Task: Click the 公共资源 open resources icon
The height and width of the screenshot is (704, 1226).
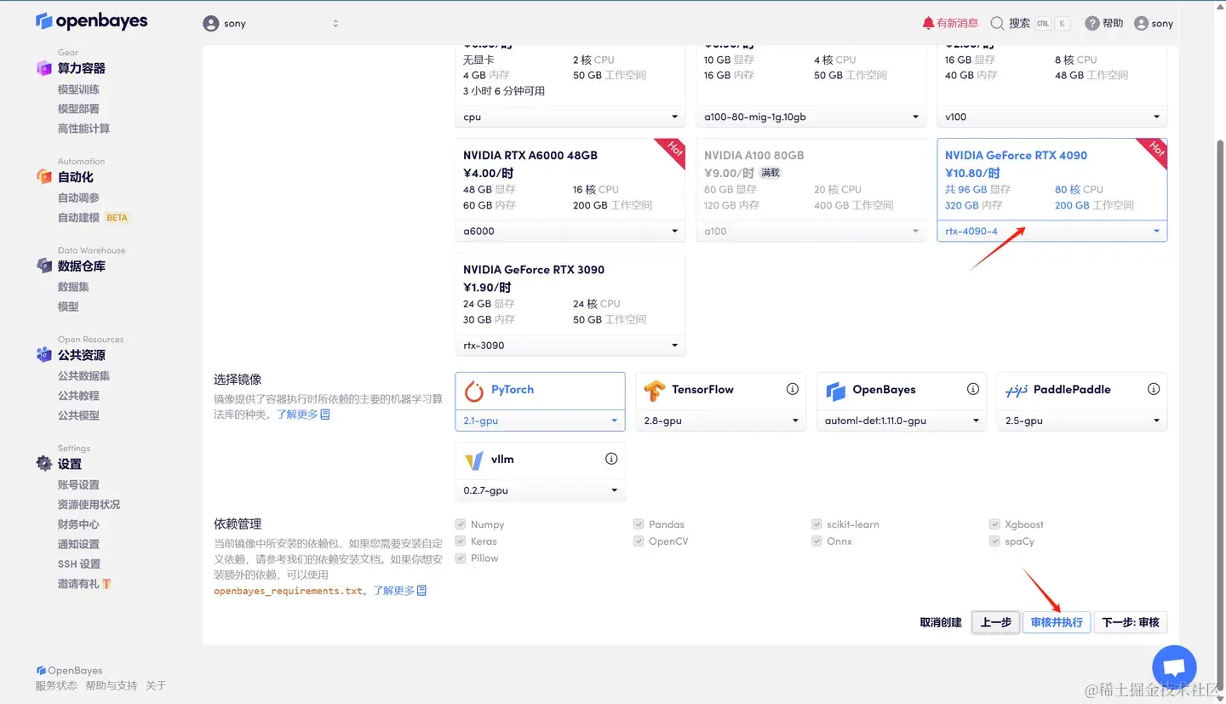Action: tap(44, 355)
